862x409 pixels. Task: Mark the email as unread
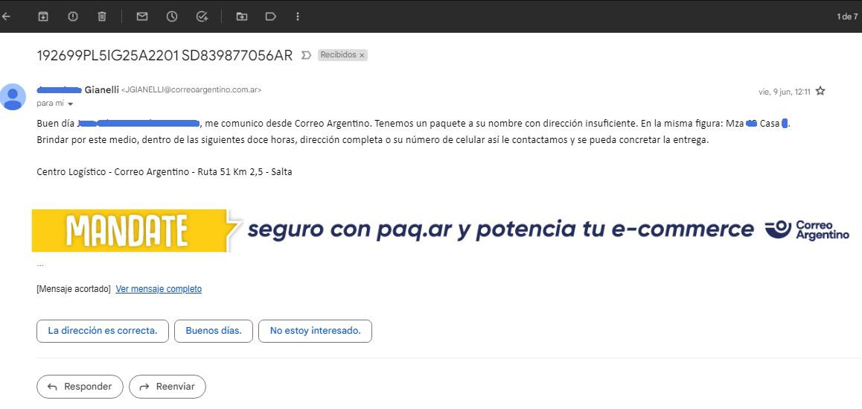142,16
